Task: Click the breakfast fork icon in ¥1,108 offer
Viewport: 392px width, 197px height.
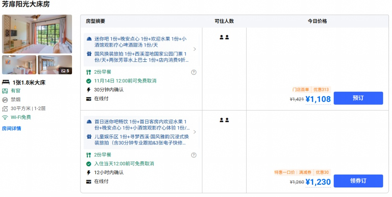Action: coord(88,72)
